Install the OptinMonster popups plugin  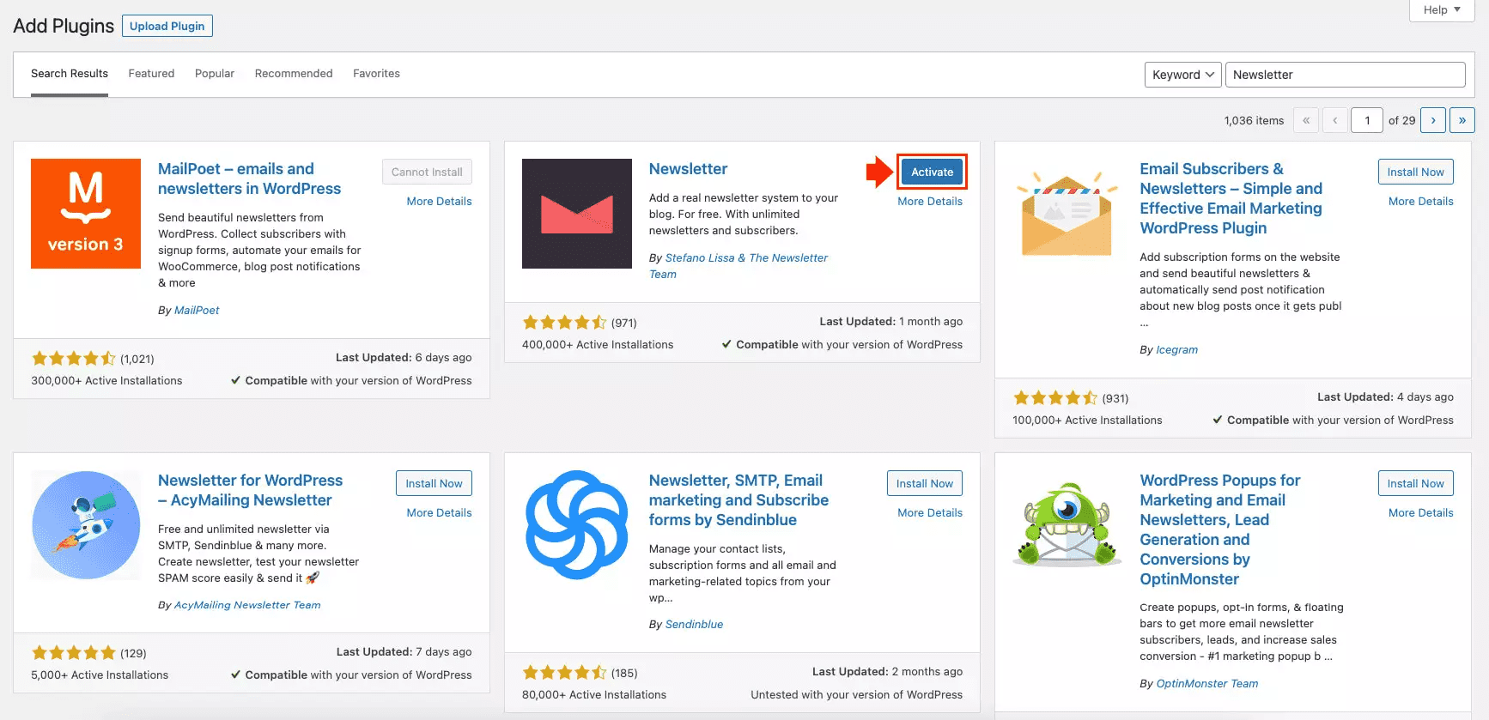point(1415,483)
